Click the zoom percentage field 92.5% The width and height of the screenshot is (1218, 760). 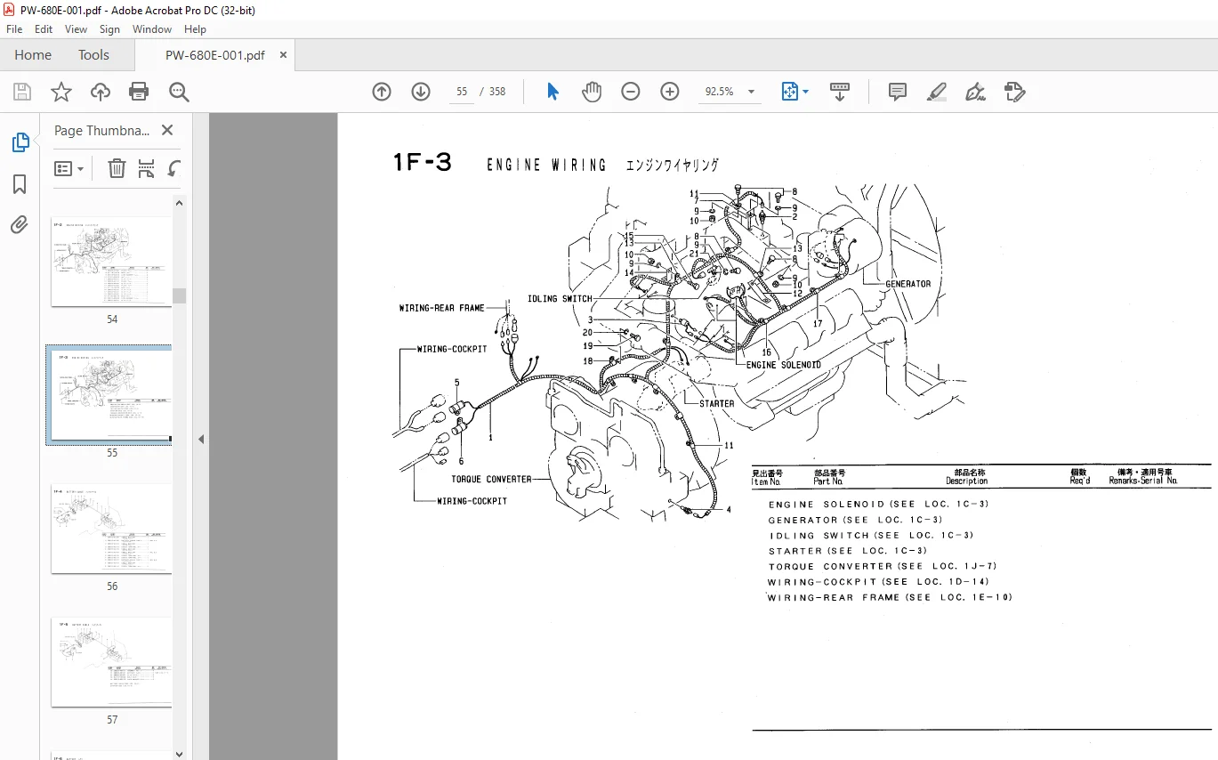719,92
